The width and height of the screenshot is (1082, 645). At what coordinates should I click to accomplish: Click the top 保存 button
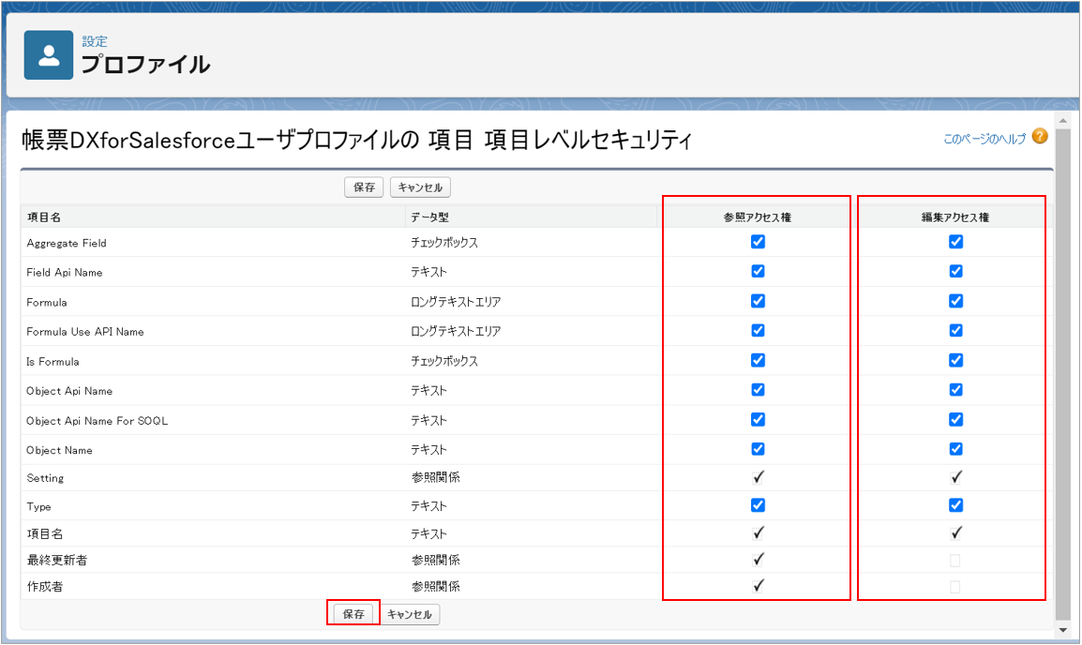[x=364, y=187]
